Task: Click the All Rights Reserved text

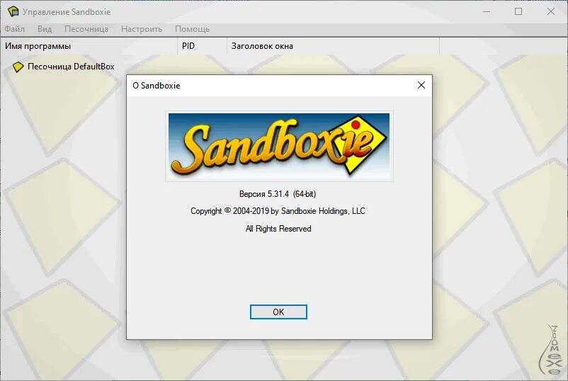Action: coord(278,229)
